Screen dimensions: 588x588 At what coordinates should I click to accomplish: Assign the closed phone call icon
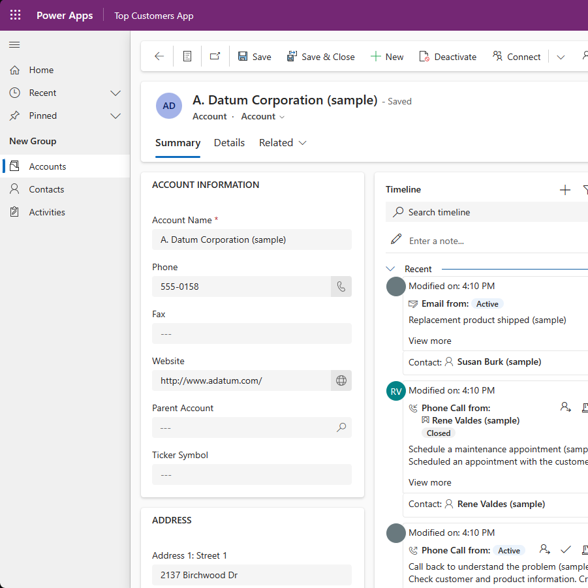click(566, 407)
